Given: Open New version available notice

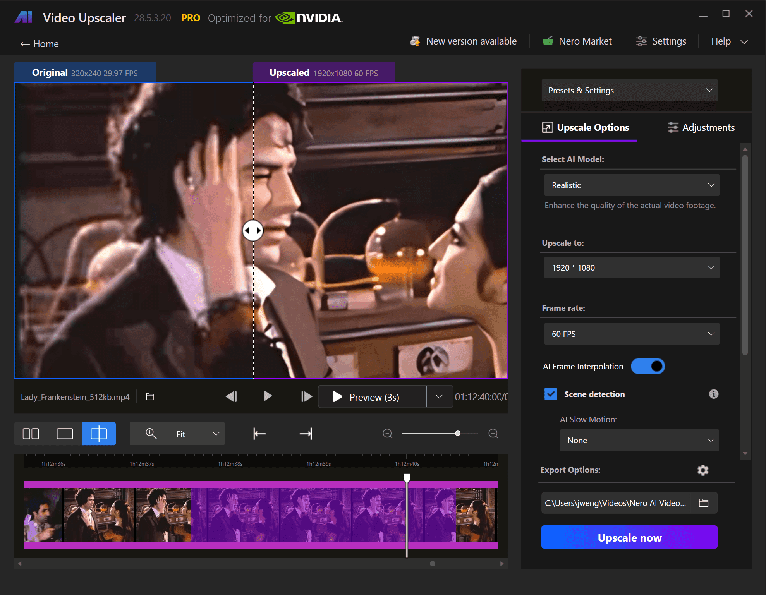Looking at the screenshot, I should [x=464, y=41].
